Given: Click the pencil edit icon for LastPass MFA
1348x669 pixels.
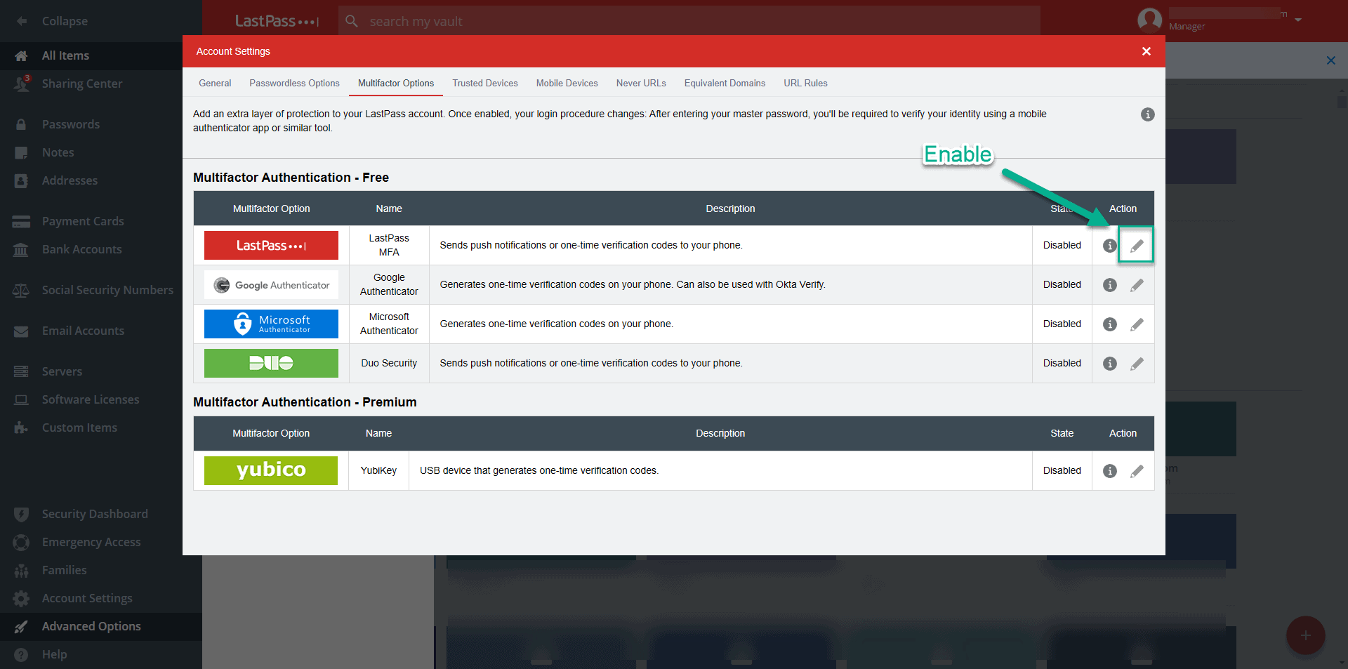Looking at the screenshot, I should [x=1137, y=246].
